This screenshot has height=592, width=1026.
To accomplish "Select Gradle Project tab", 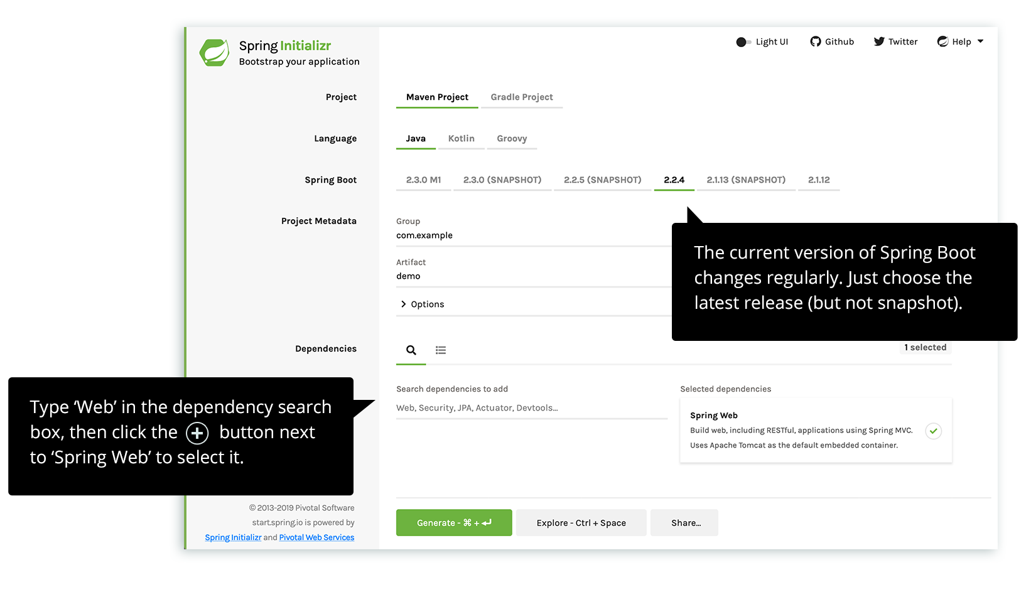I will click(522, 97).
